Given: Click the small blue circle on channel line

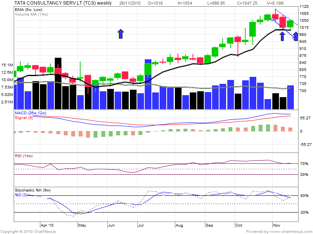Looking at the screenshot, I should [272, 19].
